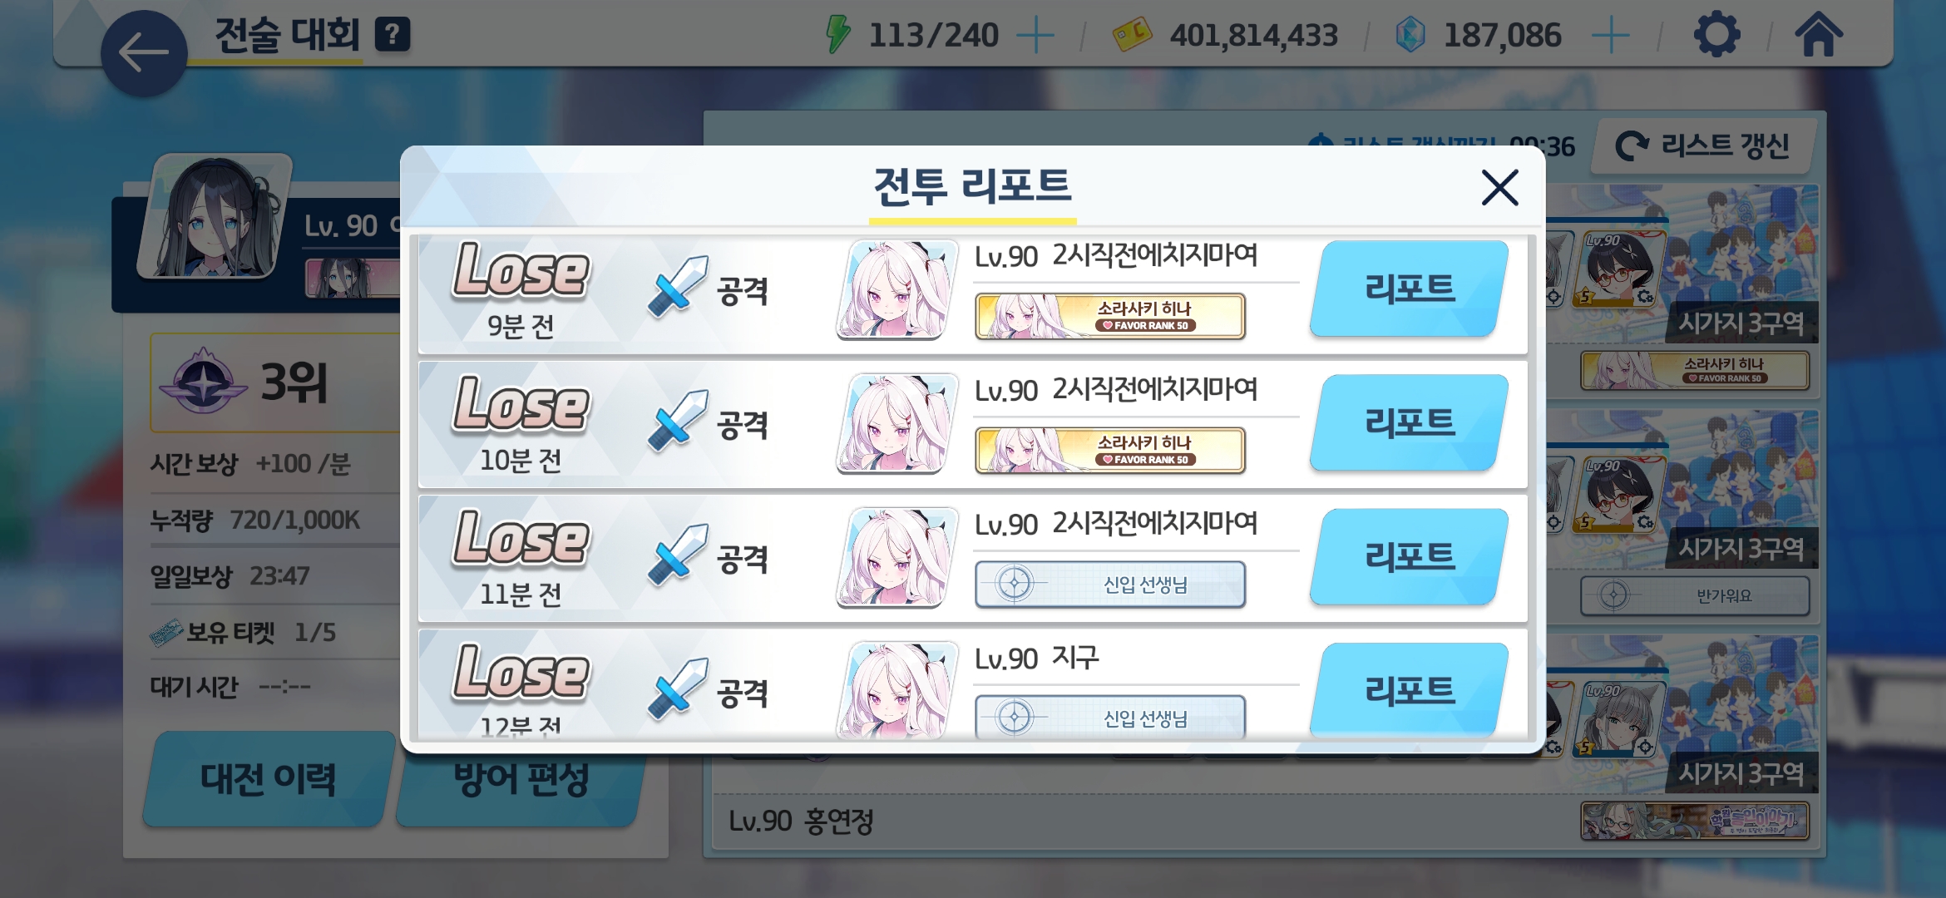Tap opponent portrait in the 9분 전 row
Screen dimensions: 1946x898
[x=896, y=290]
